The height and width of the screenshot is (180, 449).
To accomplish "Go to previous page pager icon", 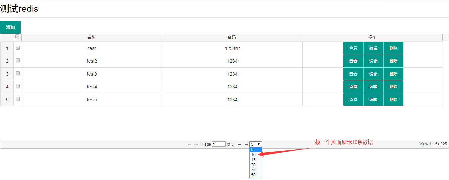I will [x=196, y=144].
